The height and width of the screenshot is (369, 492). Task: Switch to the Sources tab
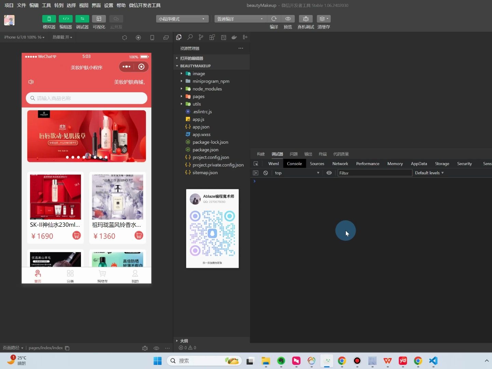[317, 164]
